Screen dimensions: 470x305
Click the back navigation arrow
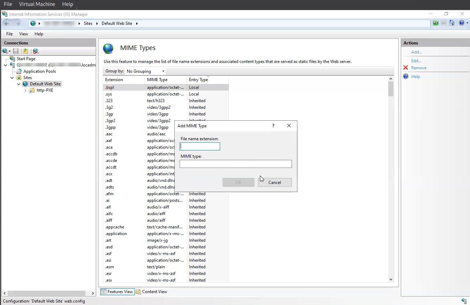click(7, 23)
